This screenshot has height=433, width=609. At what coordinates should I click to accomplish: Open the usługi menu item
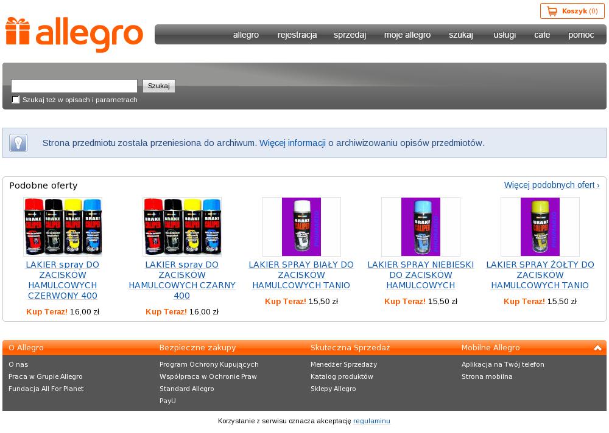click(x=505, y=35)
